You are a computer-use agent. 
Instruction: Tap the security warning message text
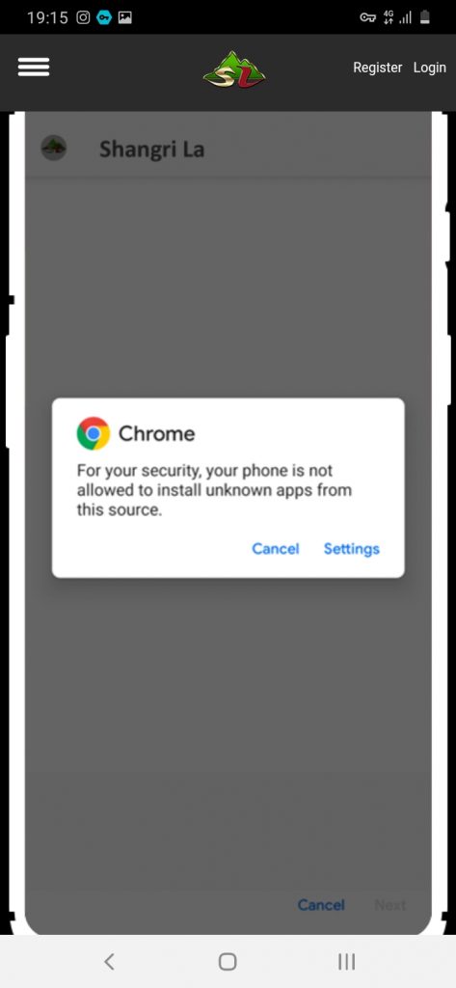pos(214,490)
